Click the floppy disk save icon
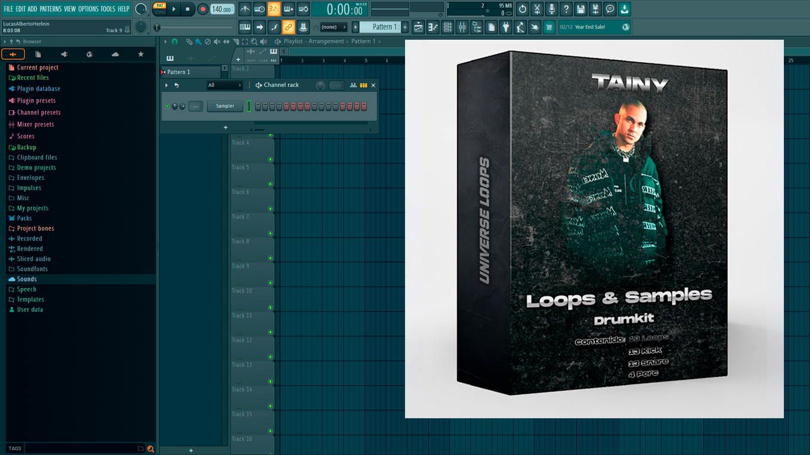 coord(581,9)
